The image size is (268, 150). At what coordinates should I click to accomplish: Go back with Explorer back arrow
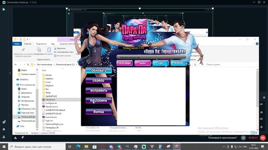[x=15, y=65]
